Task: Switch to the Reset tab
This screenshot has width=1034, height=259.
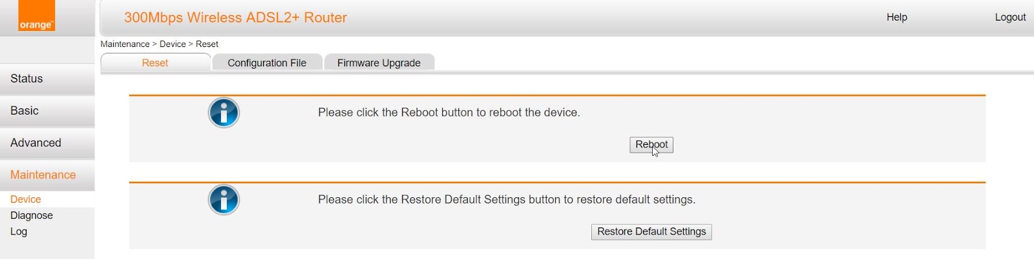Action: point(155,62)
